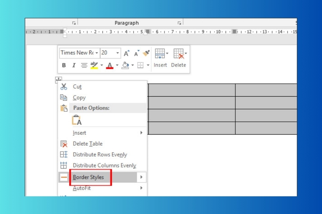Select Distribute Rows Evenly

pyautogui.click(x=102, y=155)
